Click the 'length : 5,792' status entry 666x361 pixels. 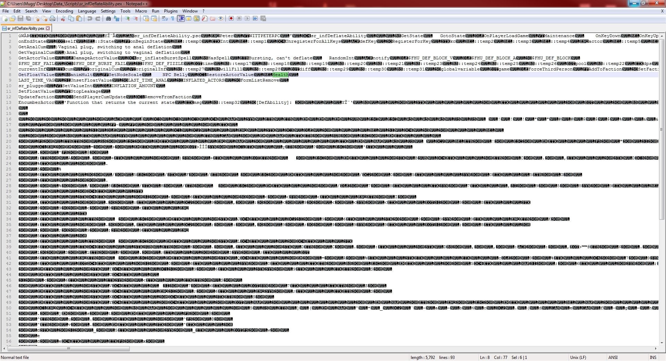422,357
